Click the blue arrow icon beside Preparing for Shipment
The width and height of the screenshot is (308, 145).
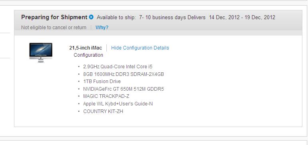pyautogui.click(x=91, y=17)
